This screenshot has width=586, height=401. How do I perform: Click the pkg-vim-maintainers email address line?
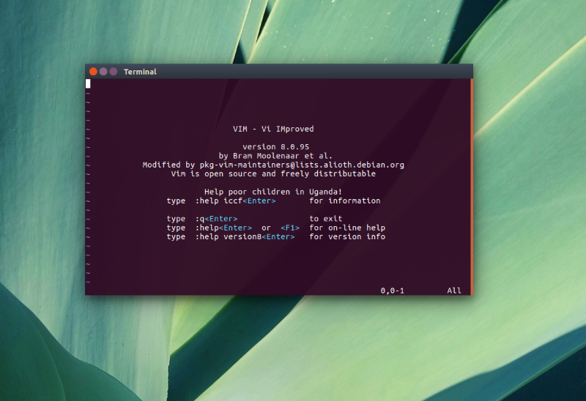(x=273, y=165)
